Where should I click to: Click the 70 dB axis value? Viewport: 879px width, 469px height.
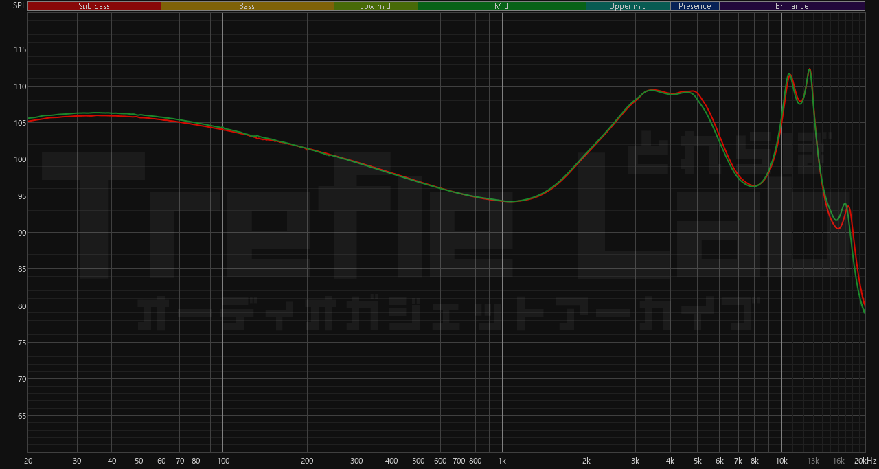click(x=21, y=379)
